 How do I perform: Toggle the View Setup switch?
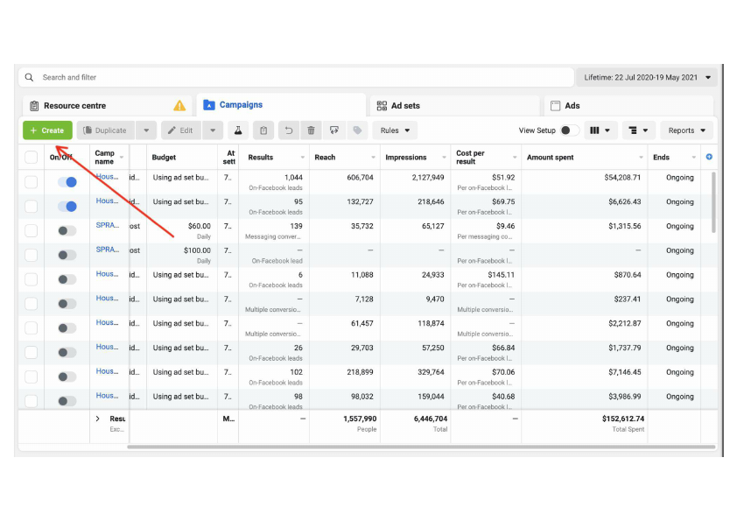[x=570, y=130]
